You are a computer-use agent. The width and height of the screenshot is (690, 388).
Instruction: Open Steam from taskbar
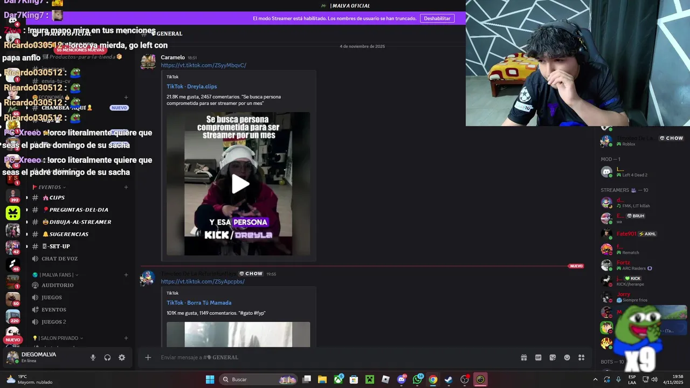(x=448, y=379)
